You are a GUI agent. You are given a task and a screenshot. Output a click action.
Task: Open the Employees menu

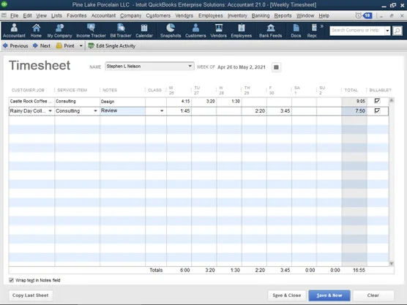pos(211,16)
